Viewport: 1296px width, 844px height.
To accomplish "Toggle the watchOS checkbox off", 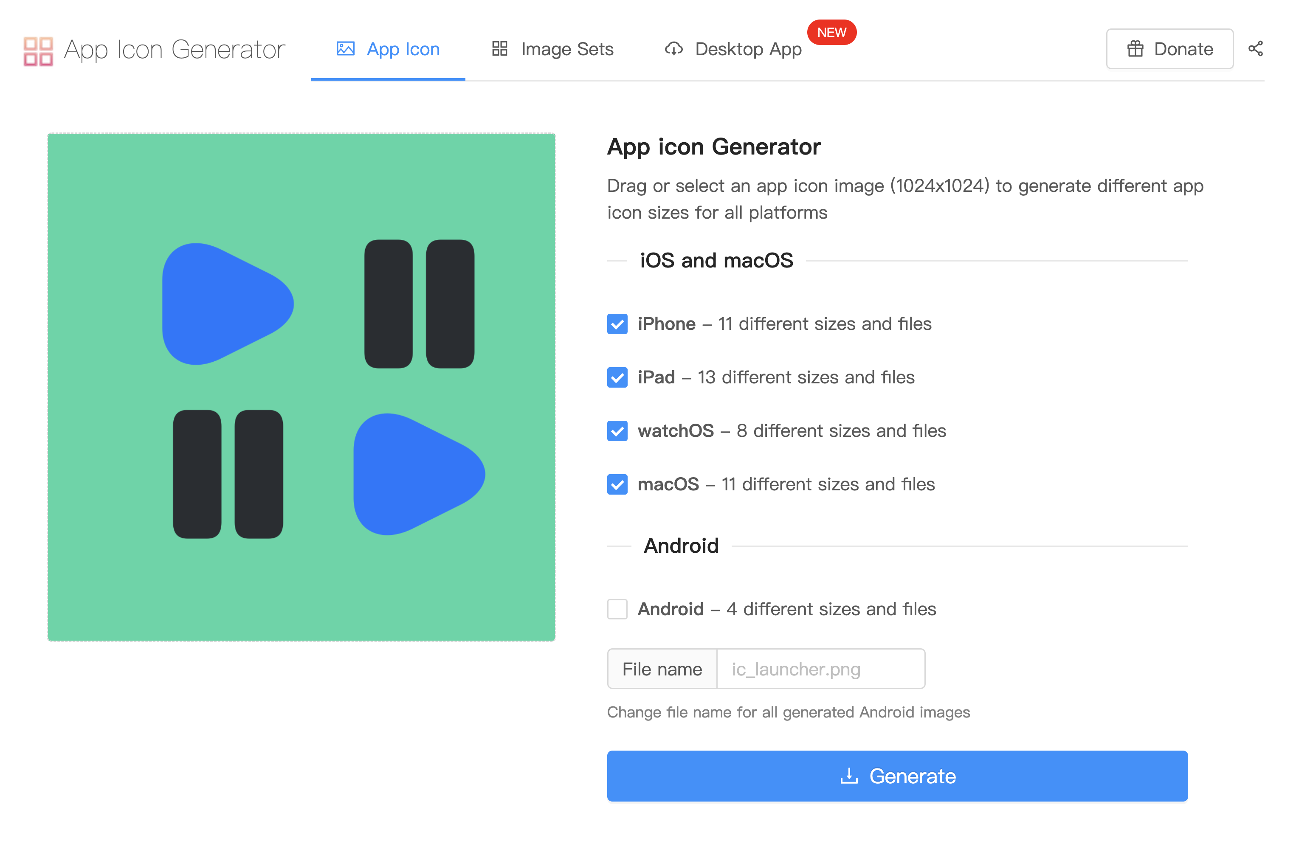I will click(617, 431).
